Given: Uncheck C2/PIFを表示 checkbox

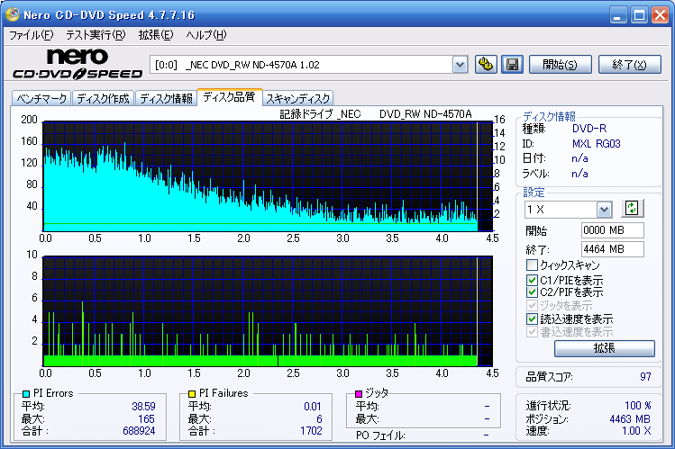Looking at the screenshot, I should click(x=532, y=292).
